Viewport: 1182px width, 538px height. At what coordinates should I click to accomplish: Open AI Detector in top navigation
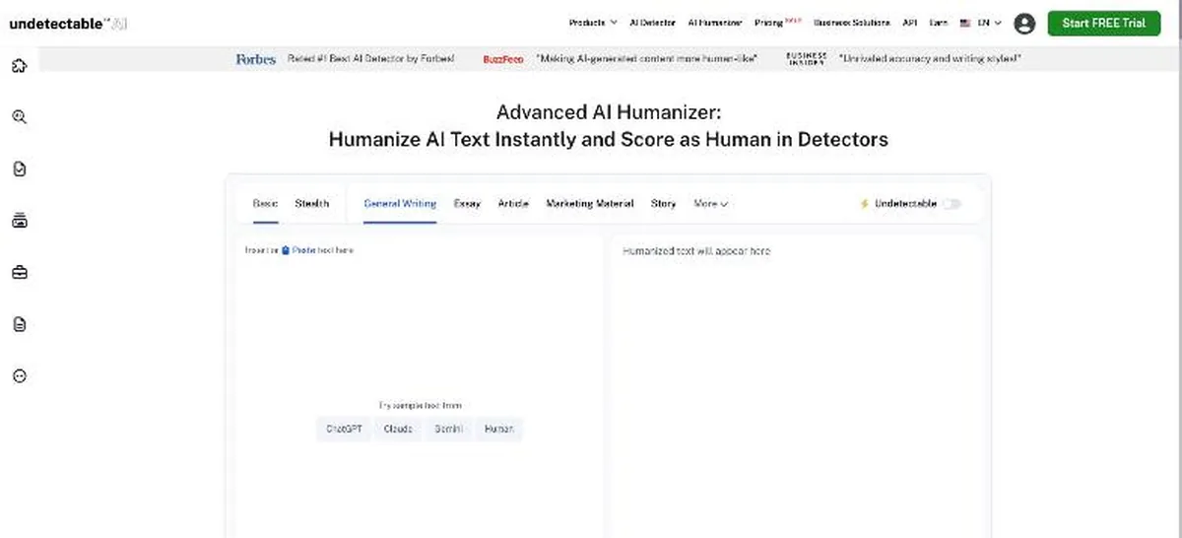click(653, 23)
